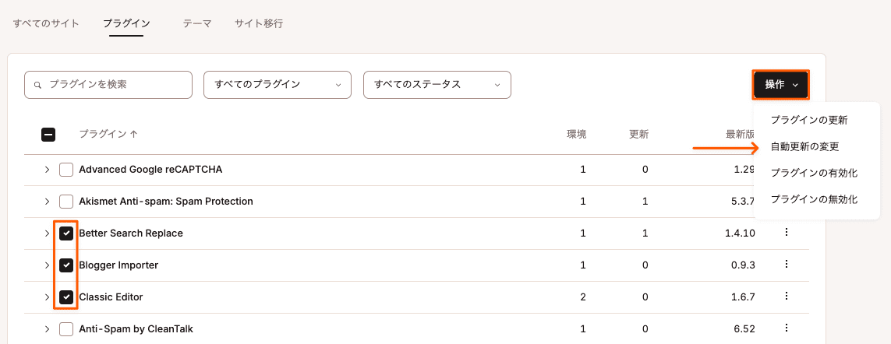Open the options menu for Classic Editor
The image size is (891, 344).
[787, 296]
